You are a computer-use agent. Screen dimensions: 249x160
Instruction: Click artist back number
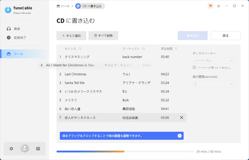(x=132, y=57)
